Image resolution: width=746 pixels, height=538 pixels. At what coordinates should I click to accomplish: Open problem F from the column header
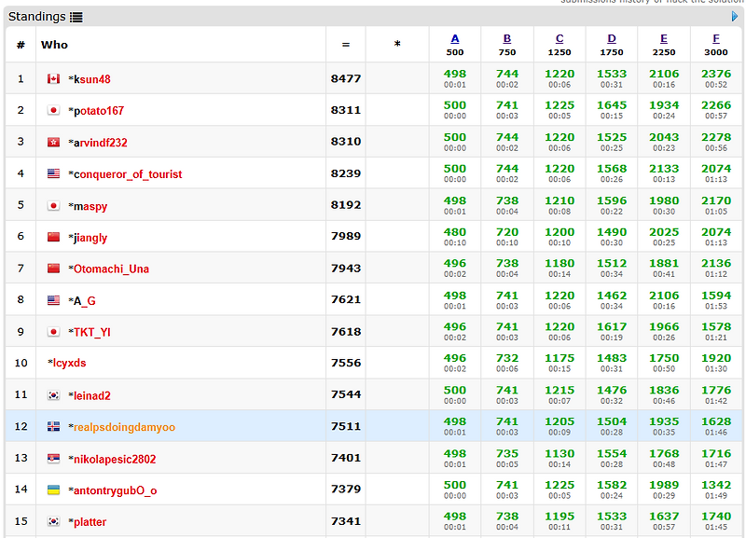pyautogui.click(x=715, y=36)
